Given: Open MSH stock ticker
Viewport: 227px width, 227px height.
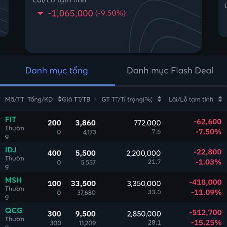Looking at the screenshot, I should pos(13,180).
